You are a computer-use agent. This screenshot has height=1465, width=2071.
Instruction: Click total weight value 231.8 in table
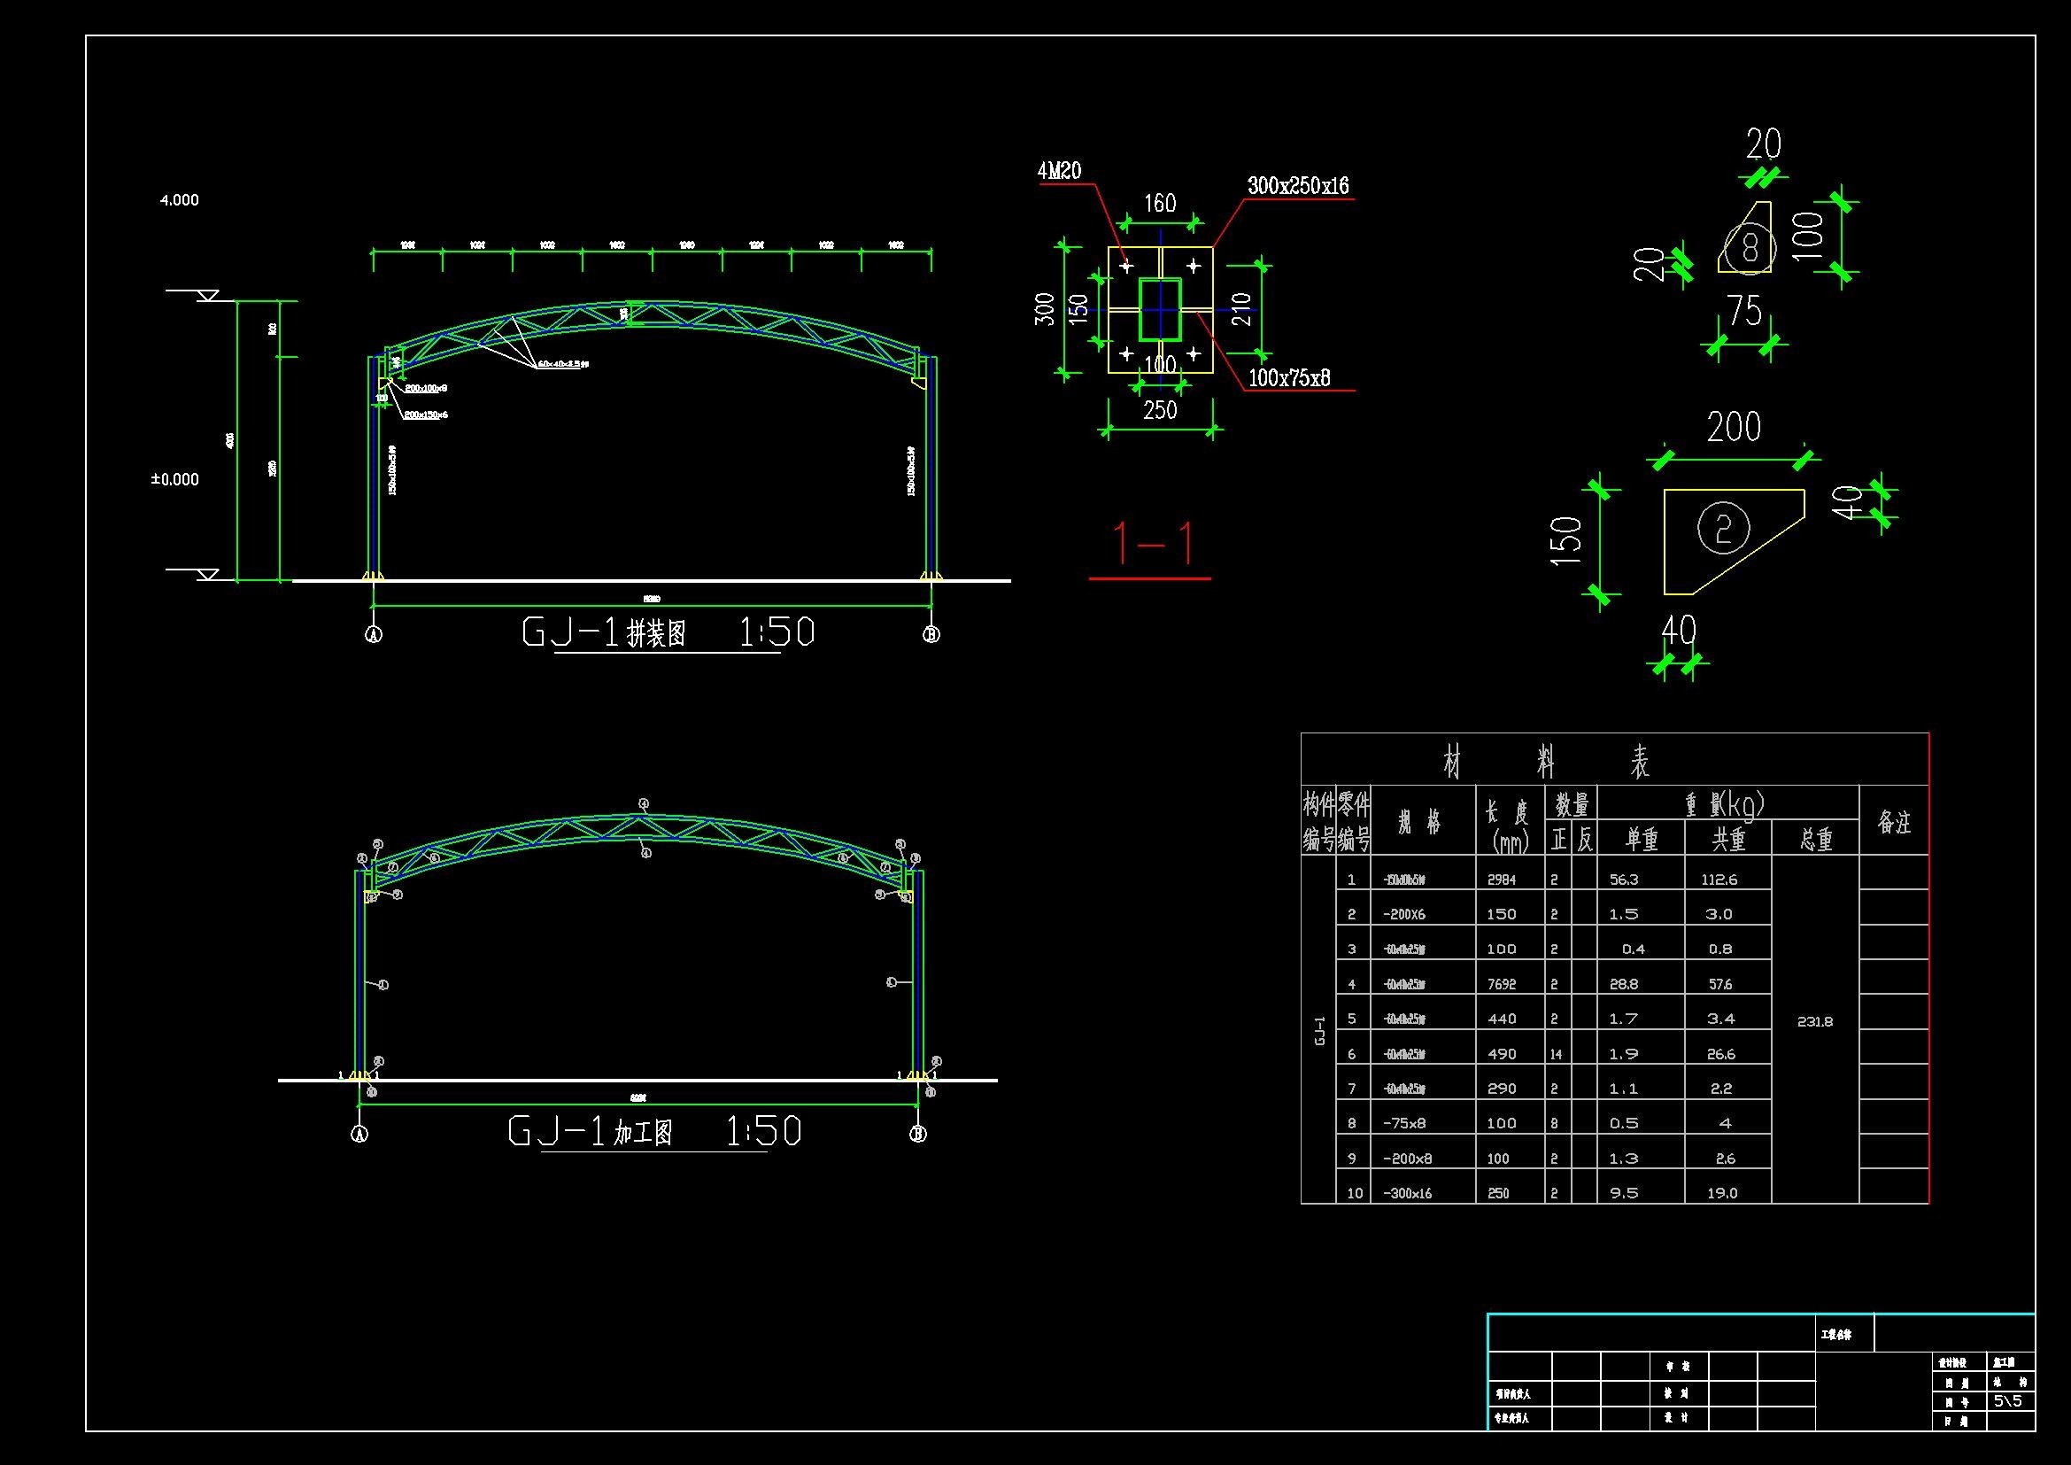coord(1815,1022)
